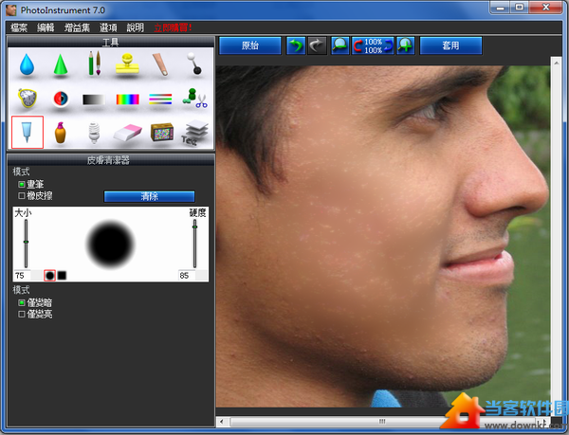The height and width of the screenshot is (435, 569).
Task: Check the 僅變暗 darken only option
Action: point(22,302)
